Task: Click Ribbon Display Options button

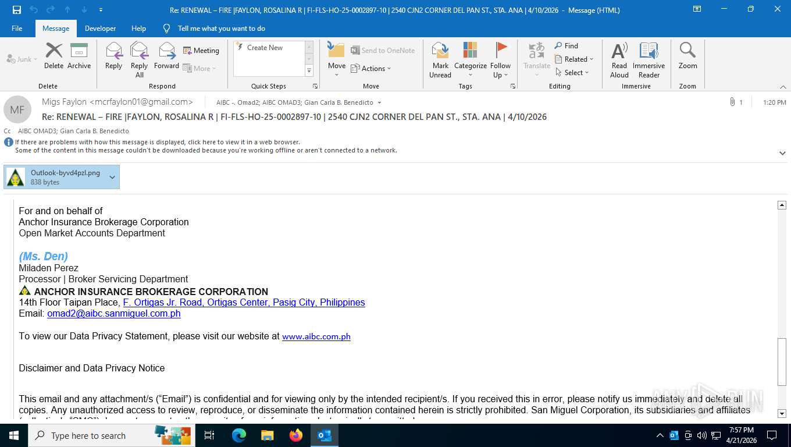Action: coord(697,9)
